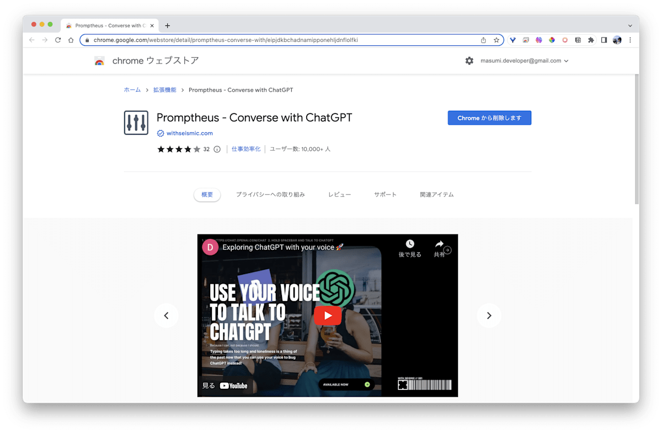Viewport: 662px width, 433px height.
Task: Open the gray cube extension icon
Action: tap(578, 40)
